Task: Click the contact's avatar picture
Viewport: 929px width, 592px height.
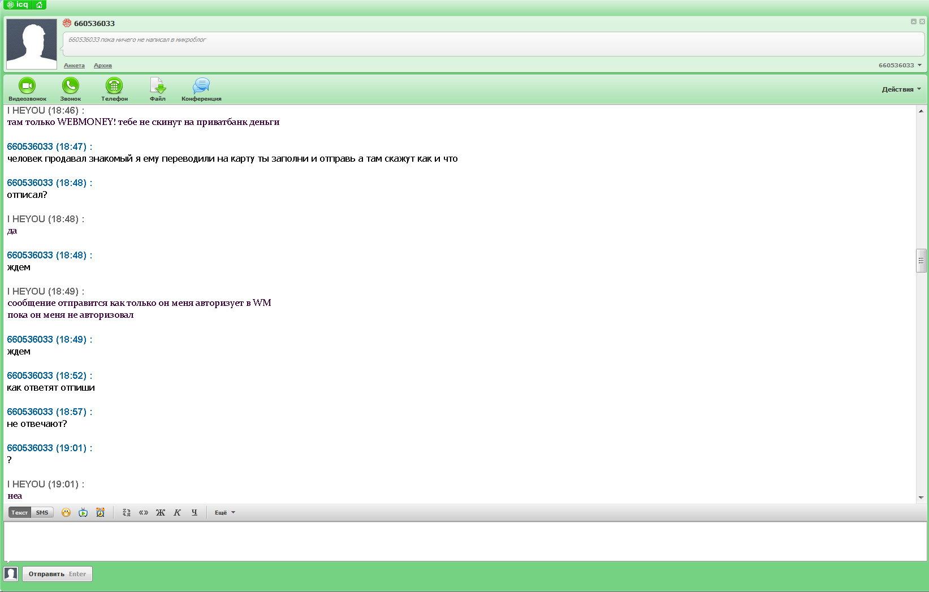Action: point(31,44)
